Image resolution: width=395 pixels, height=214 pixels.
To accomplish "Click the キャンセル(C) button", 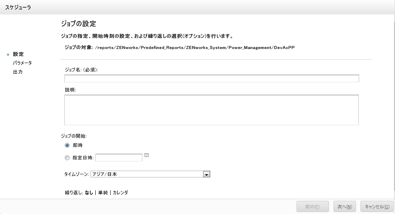I will pyautogui.click(x=376, y=206).
